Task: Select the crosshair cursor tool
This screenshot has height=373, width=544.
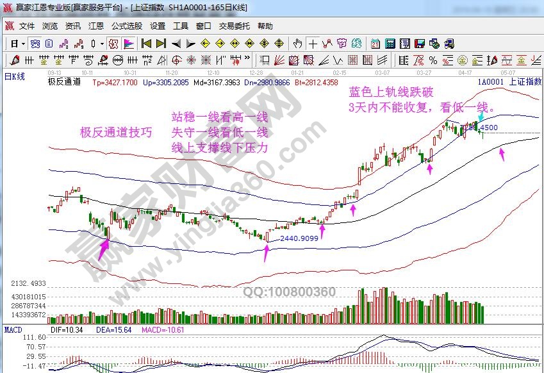Action: pyautogui.click(x=313, y=44)
